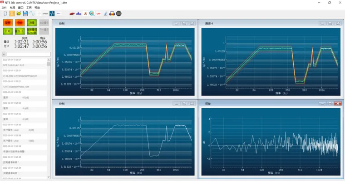Viewport: 345px width, 181px height.
Task: Click the grey text toolbar icon beside pulse icon
Action: click(x=45, y=14)
